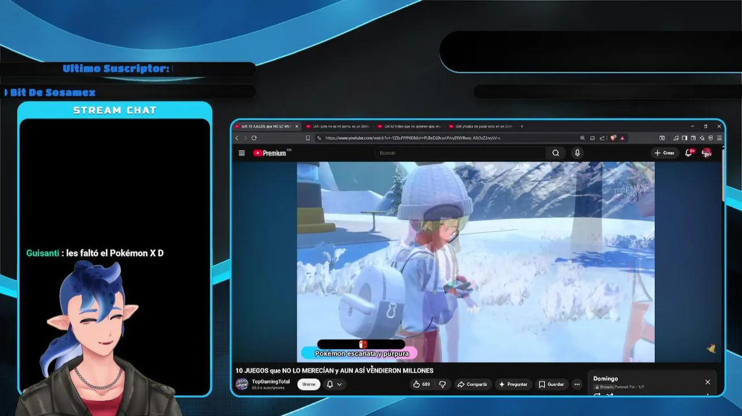
Task: Dislike the video
Action: [x=442, y=384]
